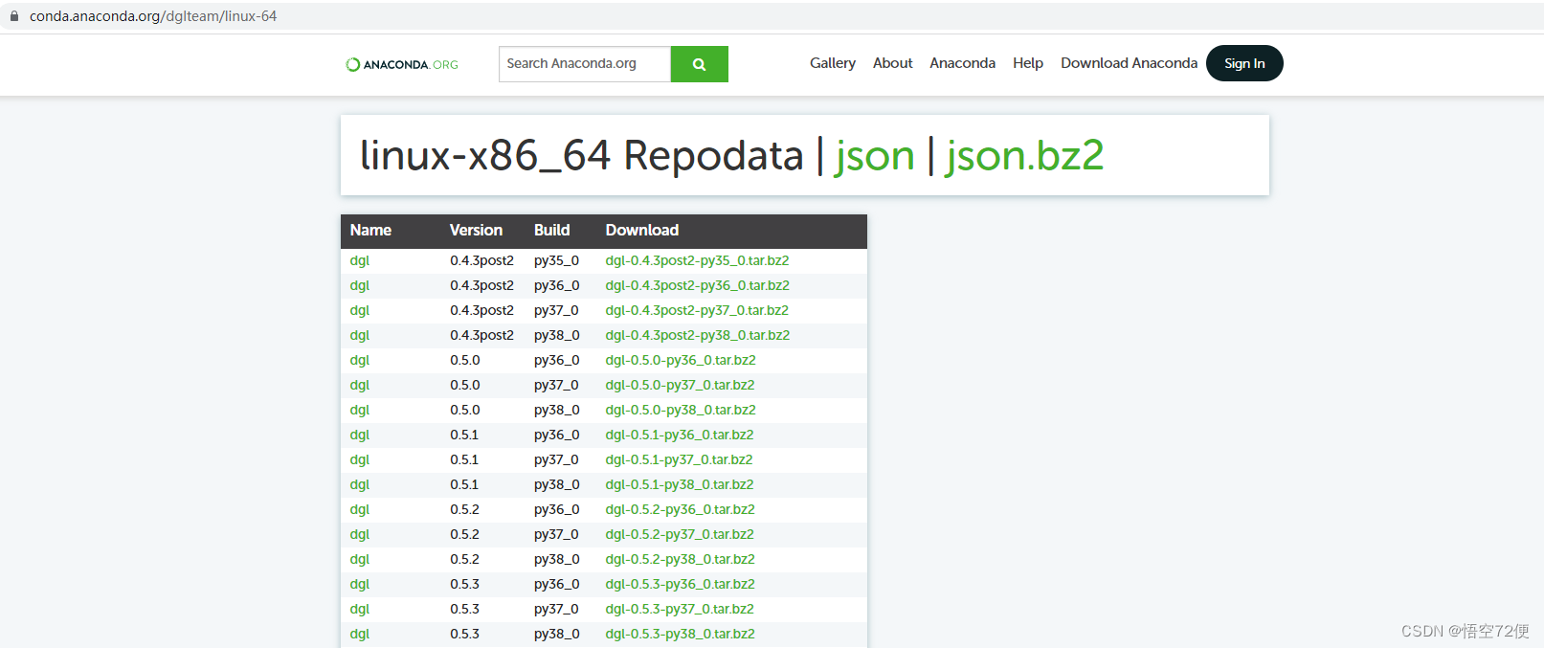The image size is (1544, 648).
Task: Open the Help menu item
Action: point(1028,63)
